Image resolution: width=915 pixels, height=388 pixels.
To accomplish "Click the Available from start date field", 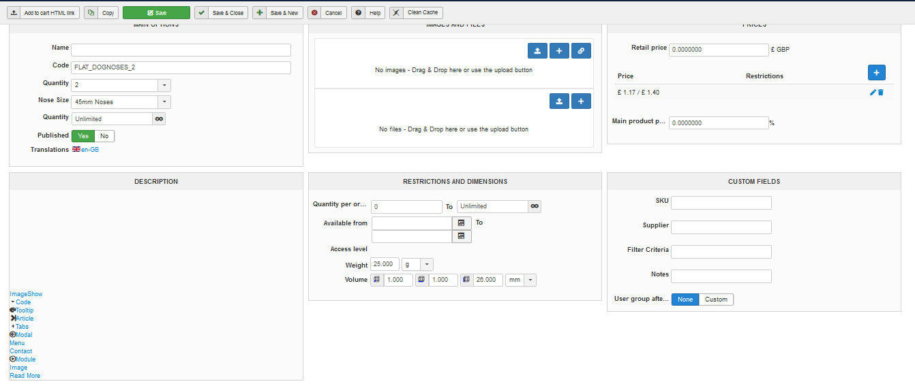I will pos(412,223).
